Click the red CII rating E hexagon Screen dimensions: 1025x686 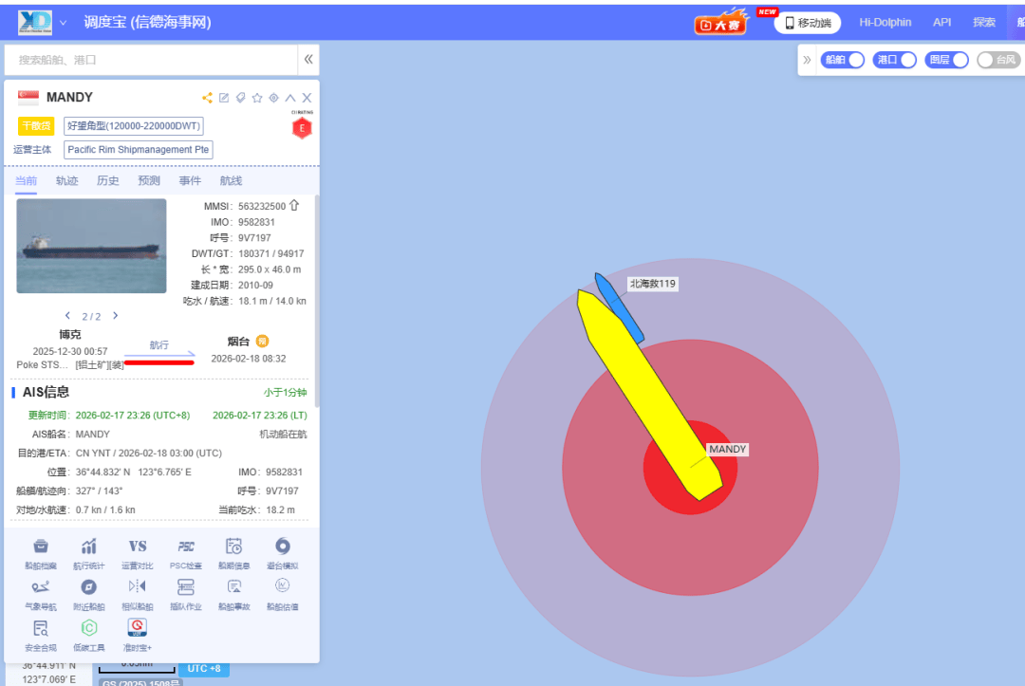click(x=302, y=127)
